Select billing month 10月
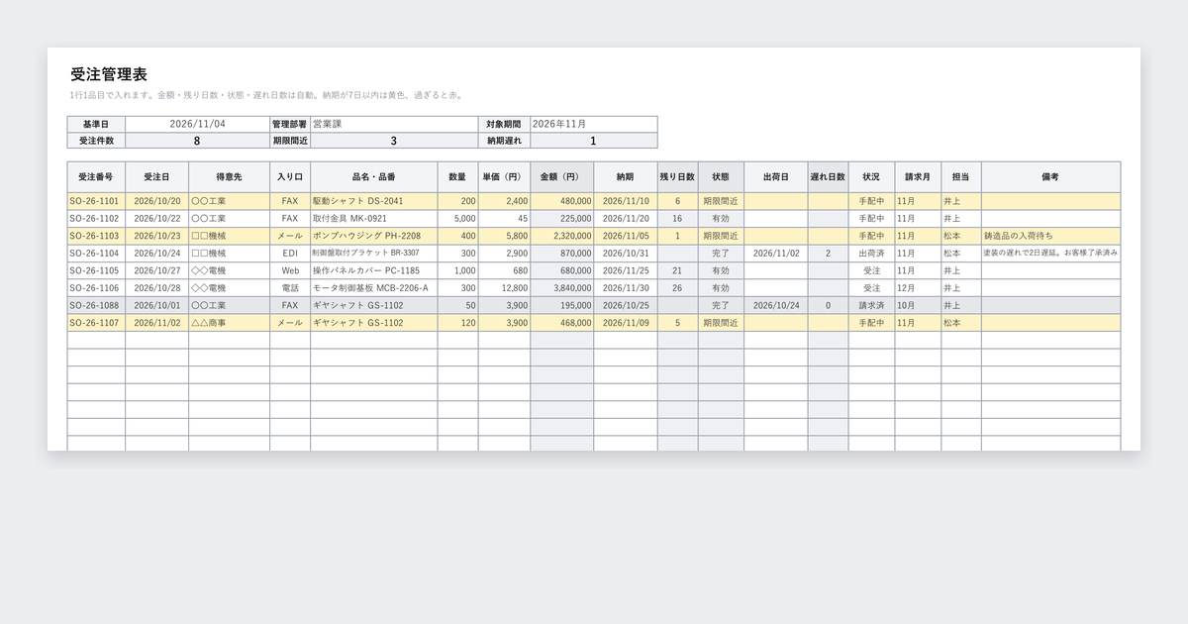The image size is (1188, 624). click(x=918, y=305)
